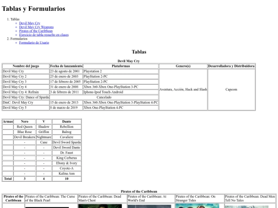This screenshot has width=278, height=208.
Task: Click the Coyote-A cell
Action: click(66, 168)
